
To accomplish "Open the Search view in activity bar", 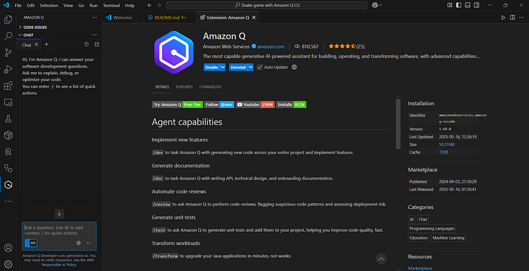I will pos(8,36).
